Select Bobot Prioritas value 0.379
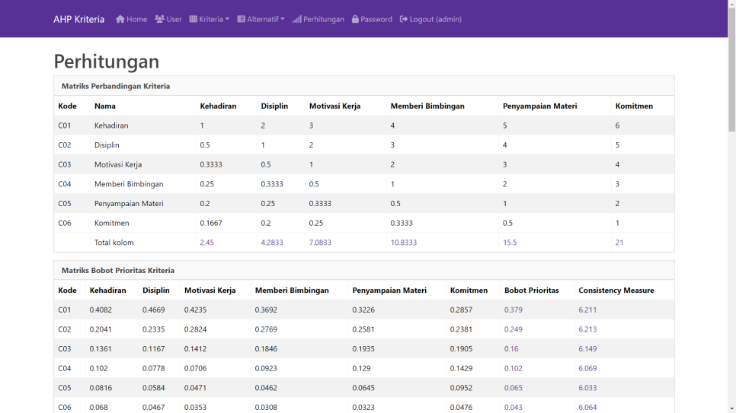The image size is (736, 413). (x=513, y=310)
